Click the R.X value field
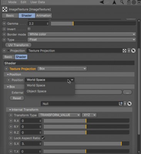141x154 pixels. [x=30, y=121]
